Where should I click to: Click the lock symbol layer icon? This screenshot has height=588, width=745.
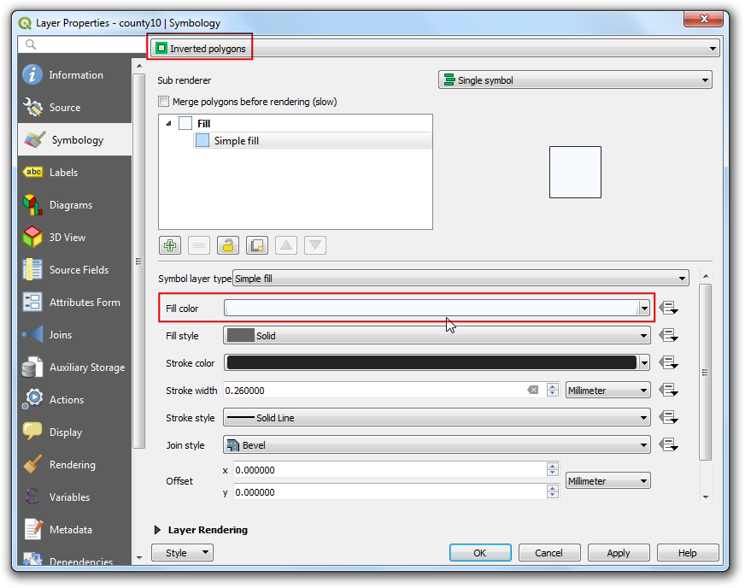227,245
